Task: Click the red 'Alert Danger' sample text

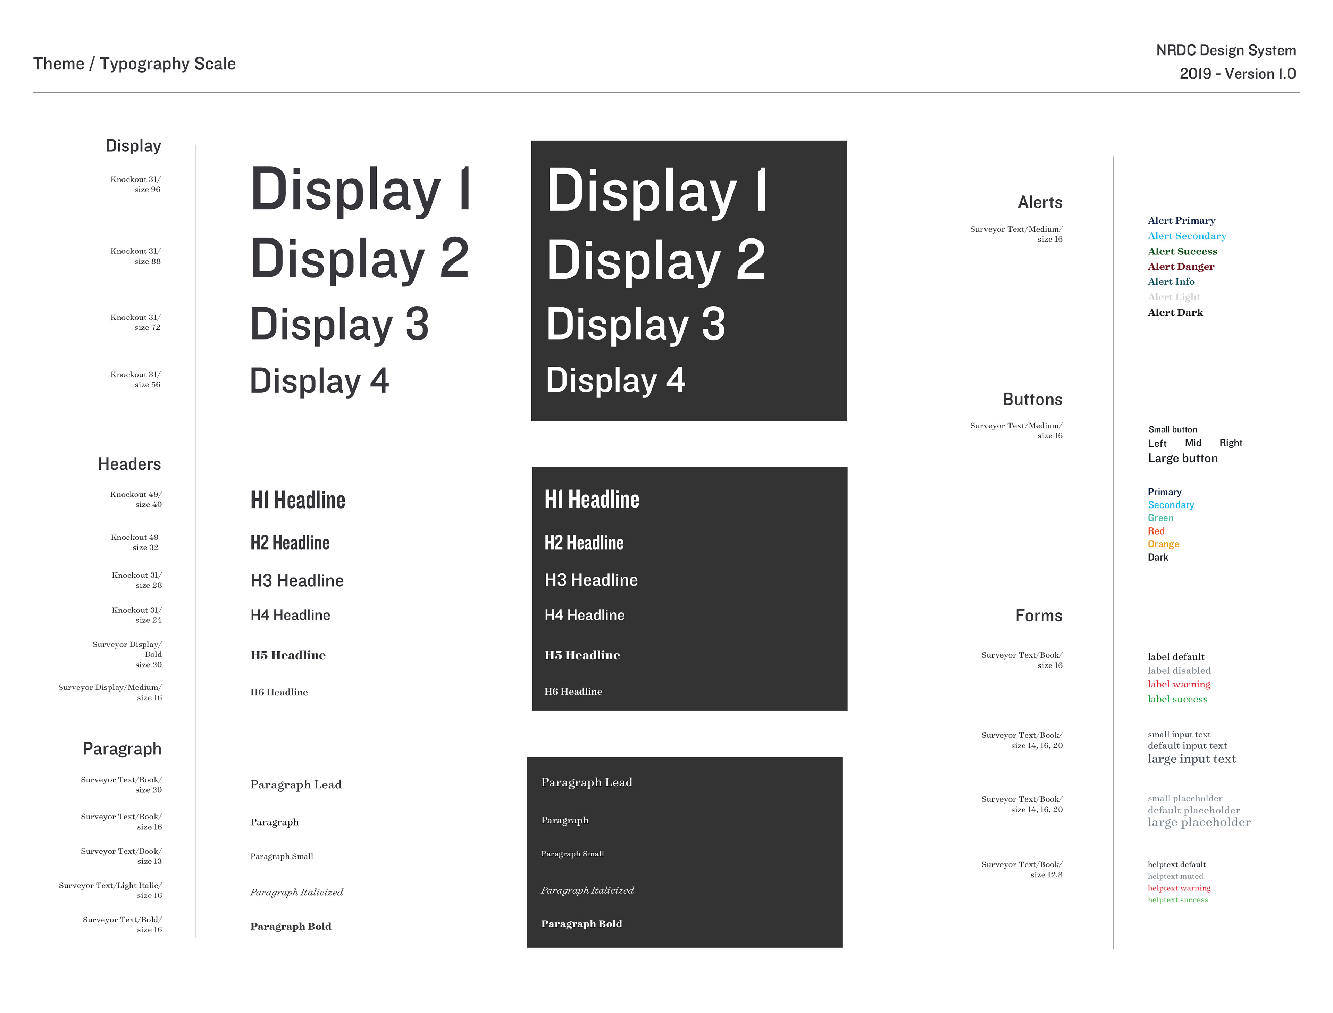Action: [x=1181, y=267]
